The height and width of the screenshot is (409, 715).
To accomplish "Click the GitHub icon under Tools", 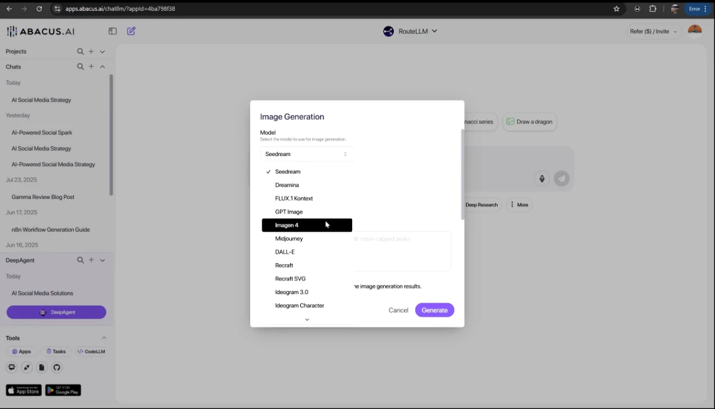I will coord(57,367).
